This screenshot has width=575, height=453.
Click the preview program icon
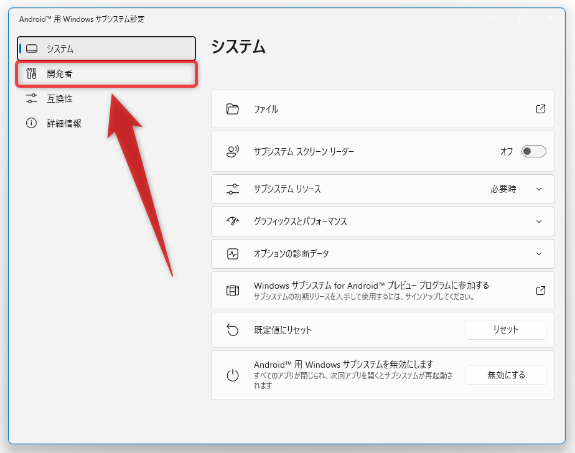point(233,291)
